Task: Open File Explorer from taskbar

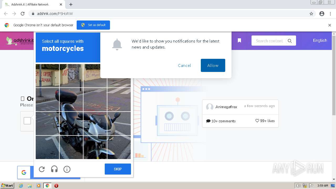Action: coord(30,186)
